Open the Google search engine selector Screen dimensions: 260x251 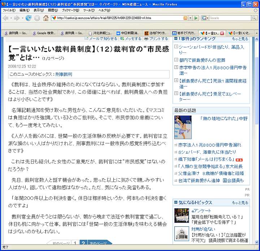(205, 18)
